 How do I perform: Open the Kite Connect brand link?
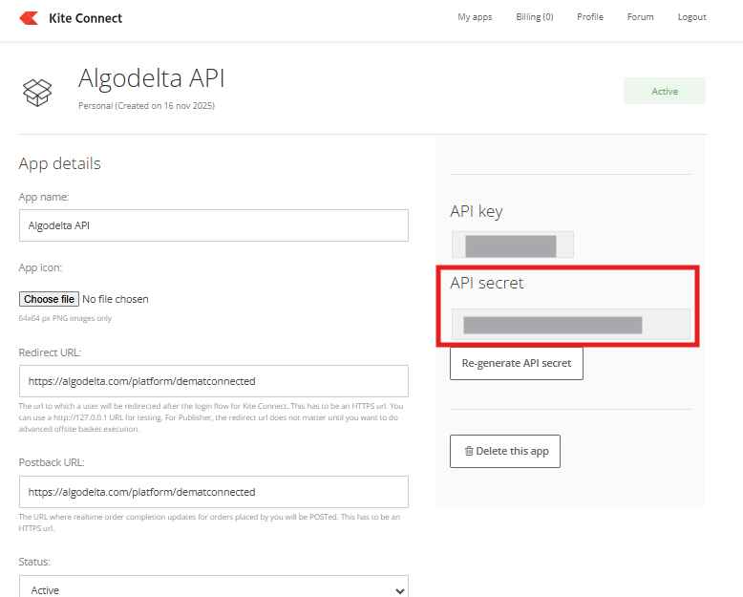click(x=85, y=17)
